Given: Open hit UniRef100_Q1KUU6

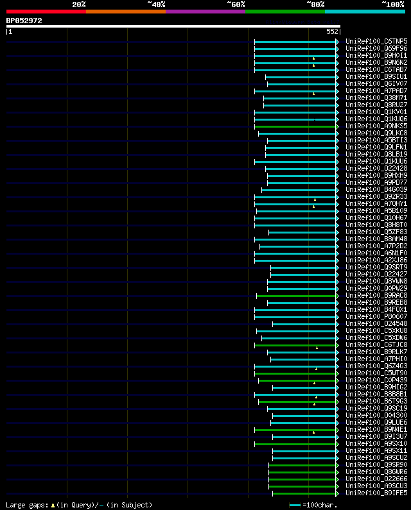Looking at the screenshot, I should 376,161.
